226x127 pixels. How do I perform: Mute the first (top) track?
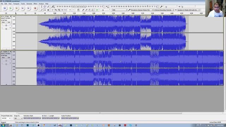3,22
